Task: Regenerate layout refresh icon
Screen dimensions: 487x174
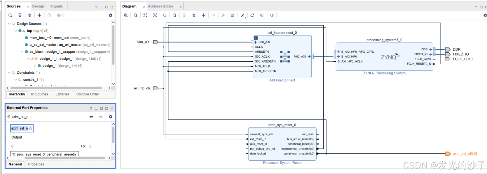Action: (x=252, y=15)
